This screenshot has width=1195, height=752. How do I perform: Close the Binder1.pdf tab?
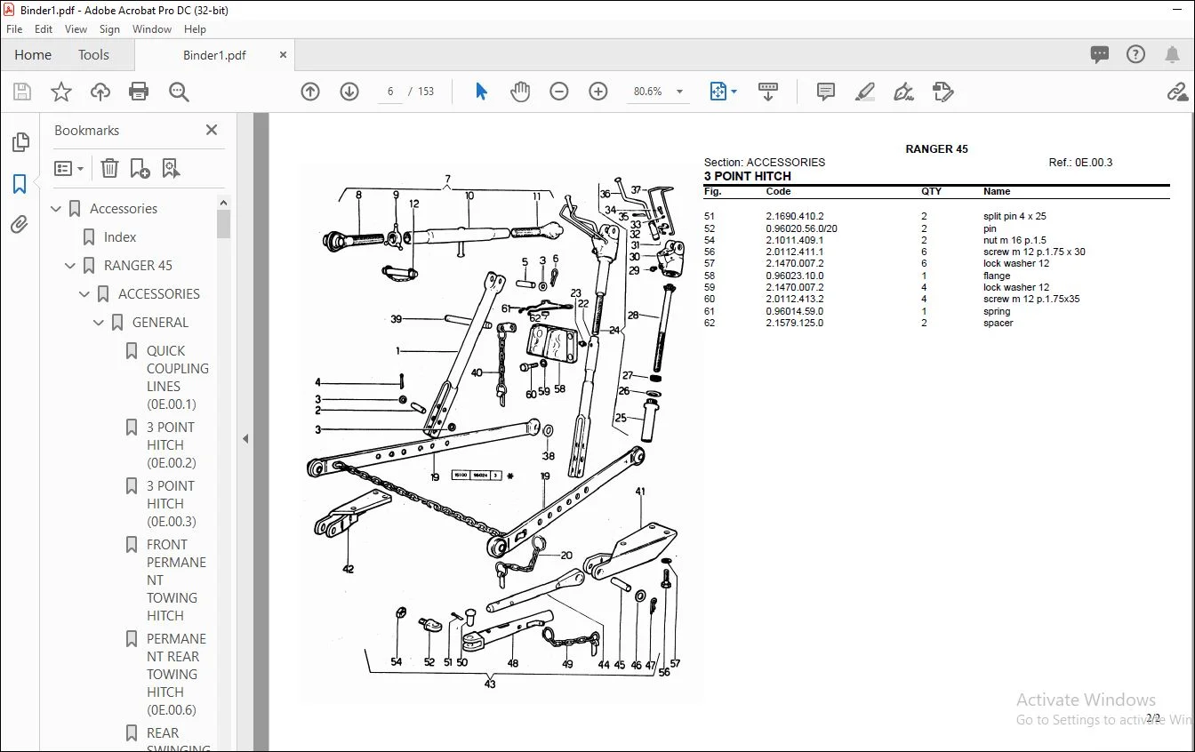(x=284, y=55)
